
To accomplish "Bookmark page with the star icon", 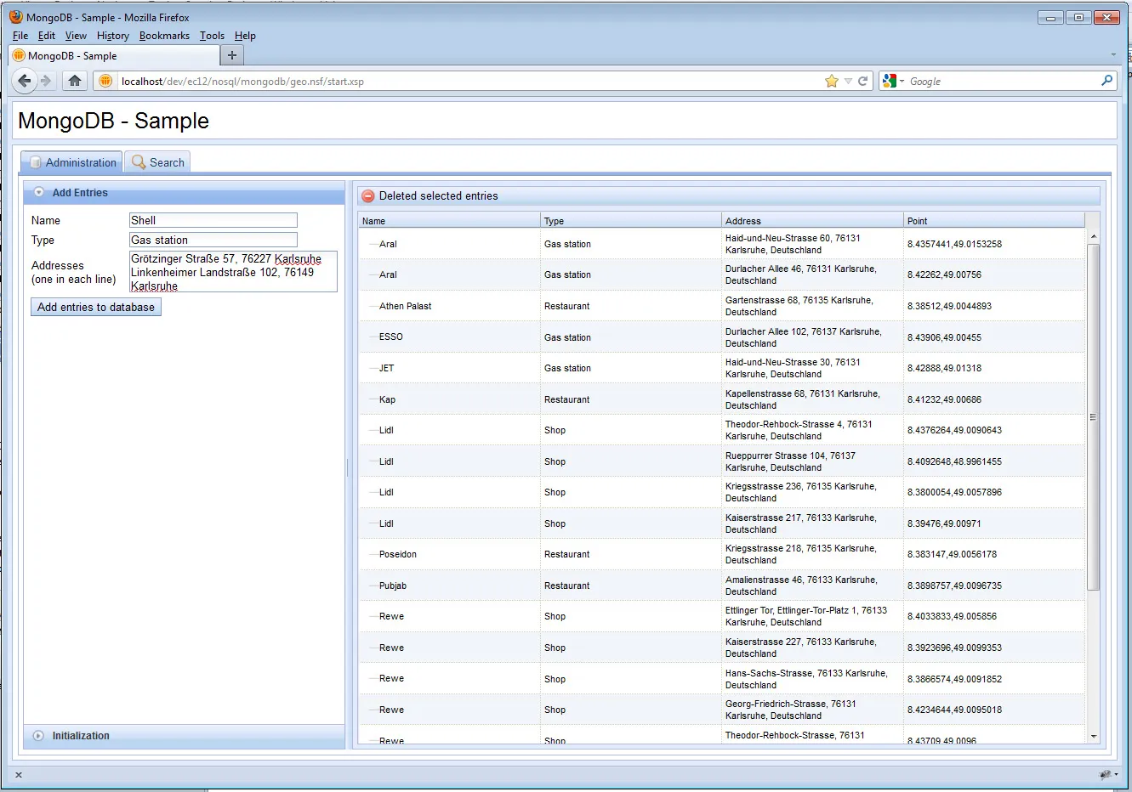I will pyautogui.click(x=831, y=82).
